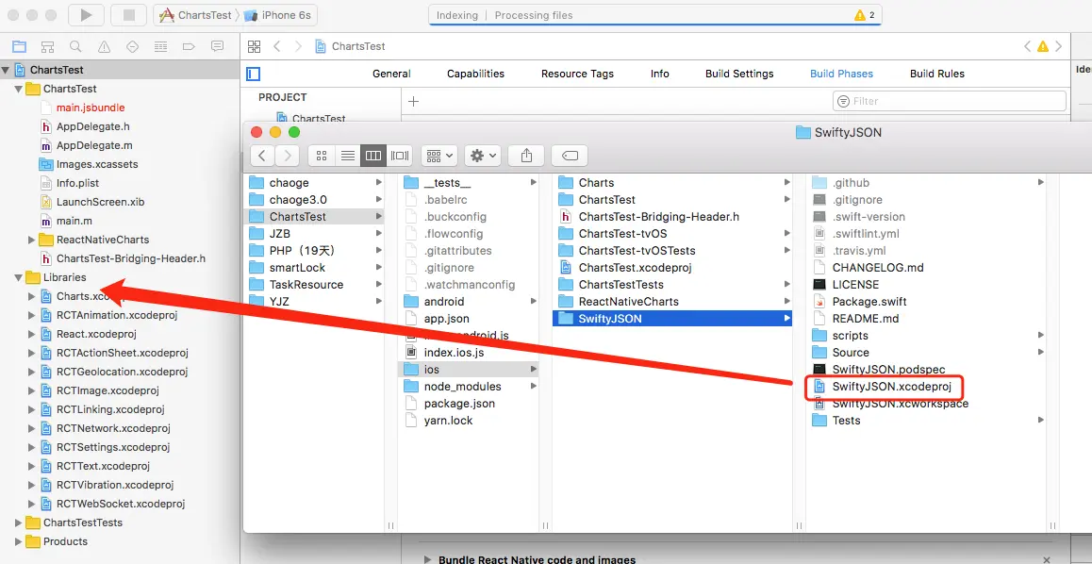Select the ChartsTest scheme in toolbar

195,15
